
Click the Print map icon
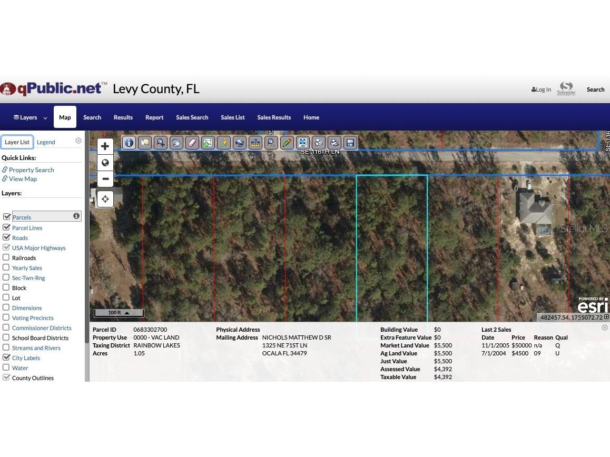pos(334,142)
